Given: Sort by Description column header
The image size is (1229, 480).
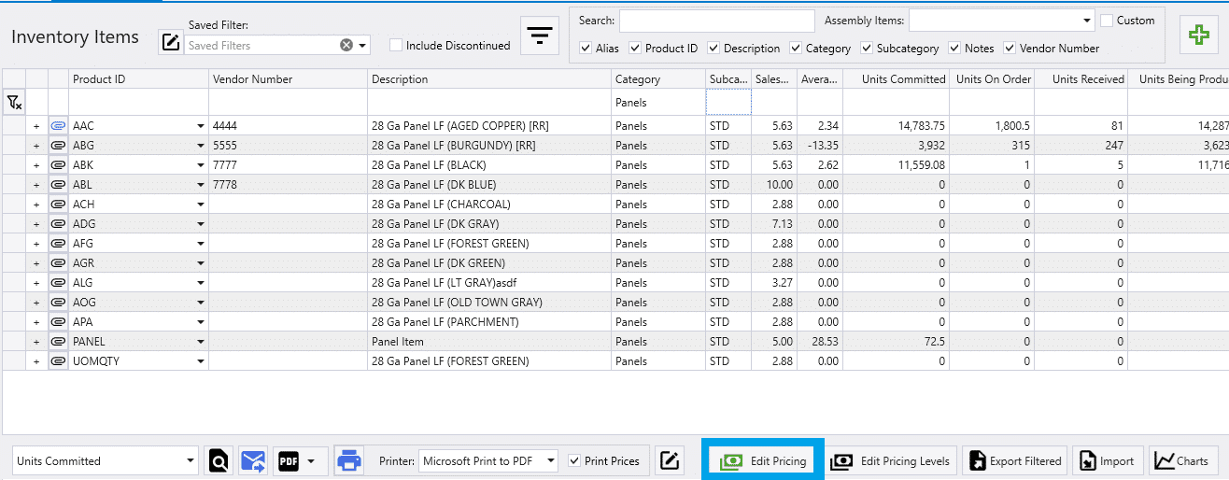Looking at the screenshot, I should (490, 79).
